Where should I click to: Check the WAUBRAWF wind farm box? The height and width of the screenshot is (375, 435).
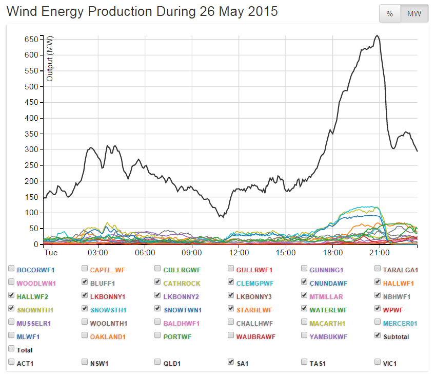pyautogui.click(x=231, y=336)
